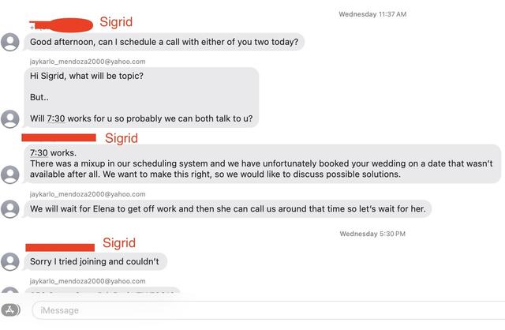Click last jaykarlo_mendoza2000@yahoo.com sender label
This screenshot has height=330, width=505.
pos(88,281)
